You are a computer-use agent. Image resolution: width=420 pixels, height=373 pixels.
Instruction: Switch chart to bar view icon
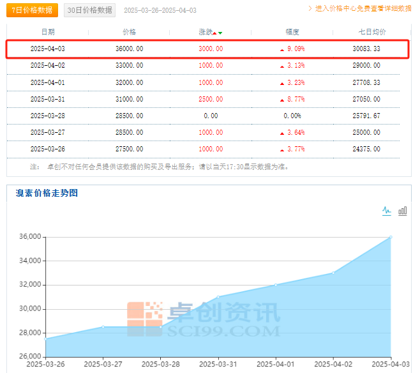point(403,211)
